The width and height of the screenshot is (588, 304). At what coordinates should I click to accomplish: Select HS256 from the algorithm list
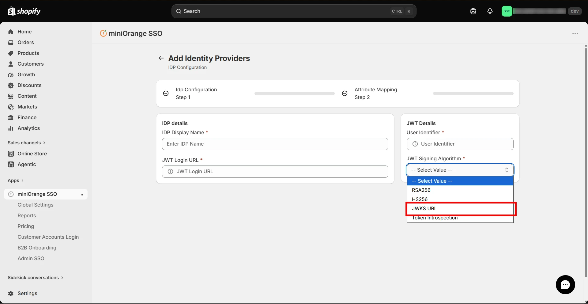[460, 199]
